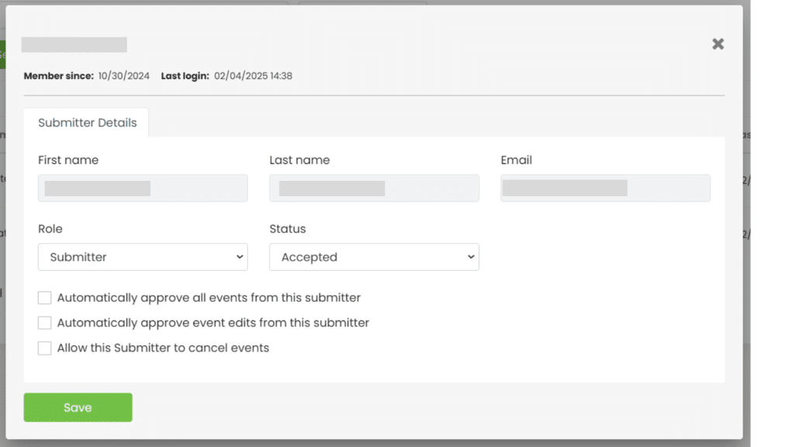
Task: Save the submitter details
Action: point(77,407)
